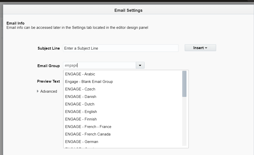Select ENGAGE - English email group

[x=81, y=112]
